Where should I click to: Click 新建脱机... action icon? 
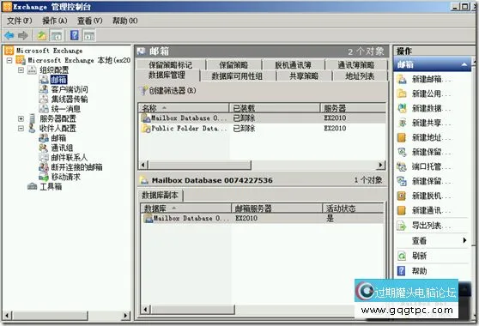402,196
